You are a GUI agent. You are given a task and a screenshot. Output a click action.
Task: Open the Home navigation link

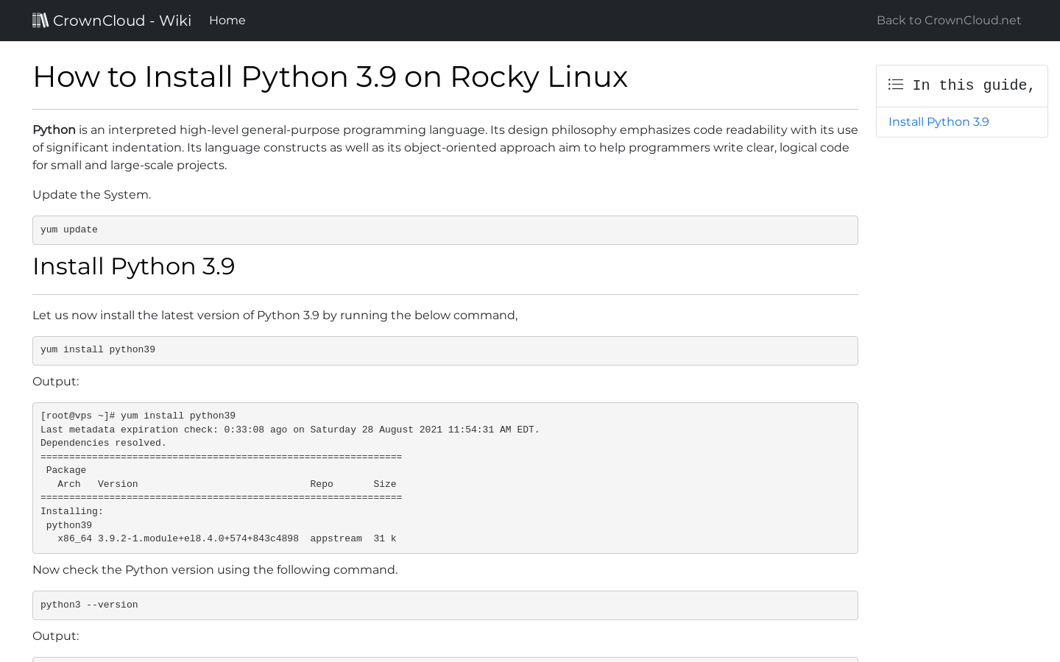[227, 20]
